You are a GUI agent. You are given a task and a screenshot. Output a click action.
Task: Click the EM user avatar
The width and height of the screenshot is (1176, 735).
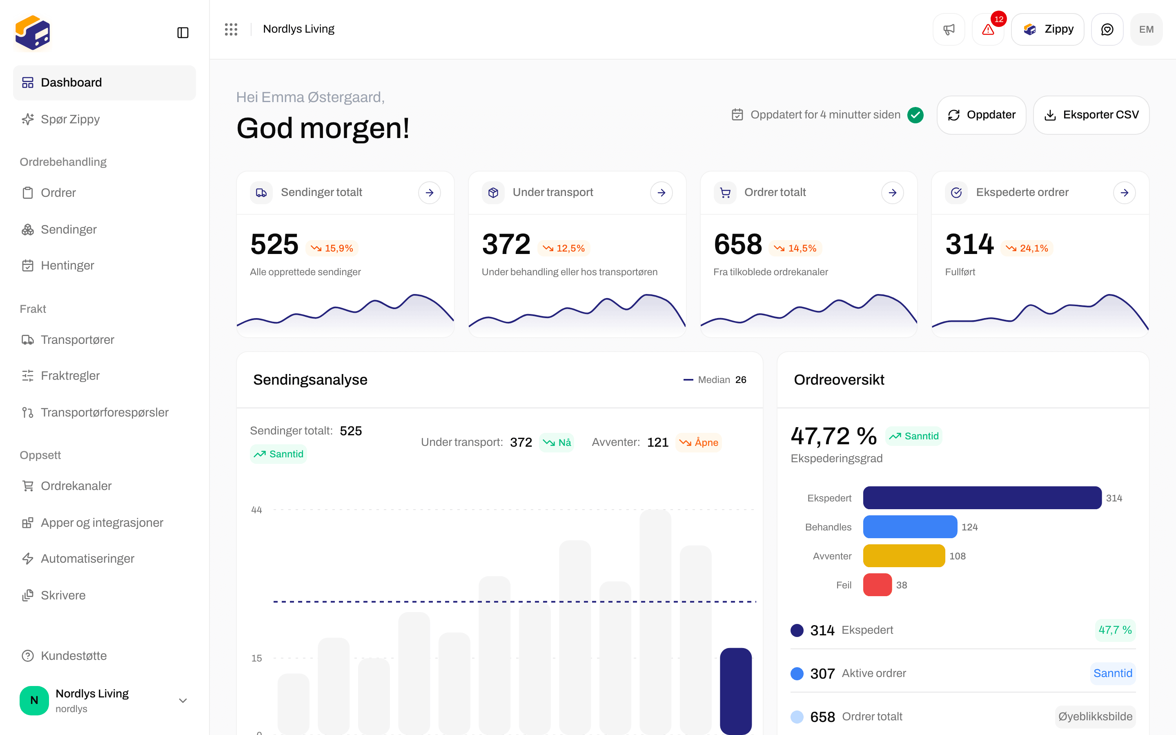tap(1146, 29)
